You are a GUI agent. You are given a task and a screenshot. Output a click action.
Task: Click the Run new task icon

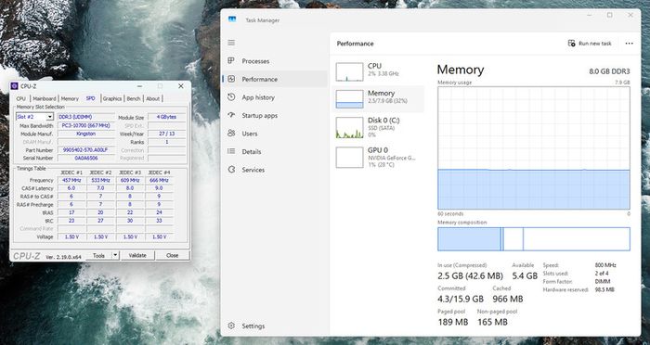[572, 43]
